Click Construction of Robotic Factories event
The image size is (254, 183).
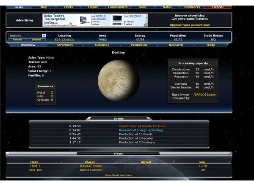coord(143,126)
